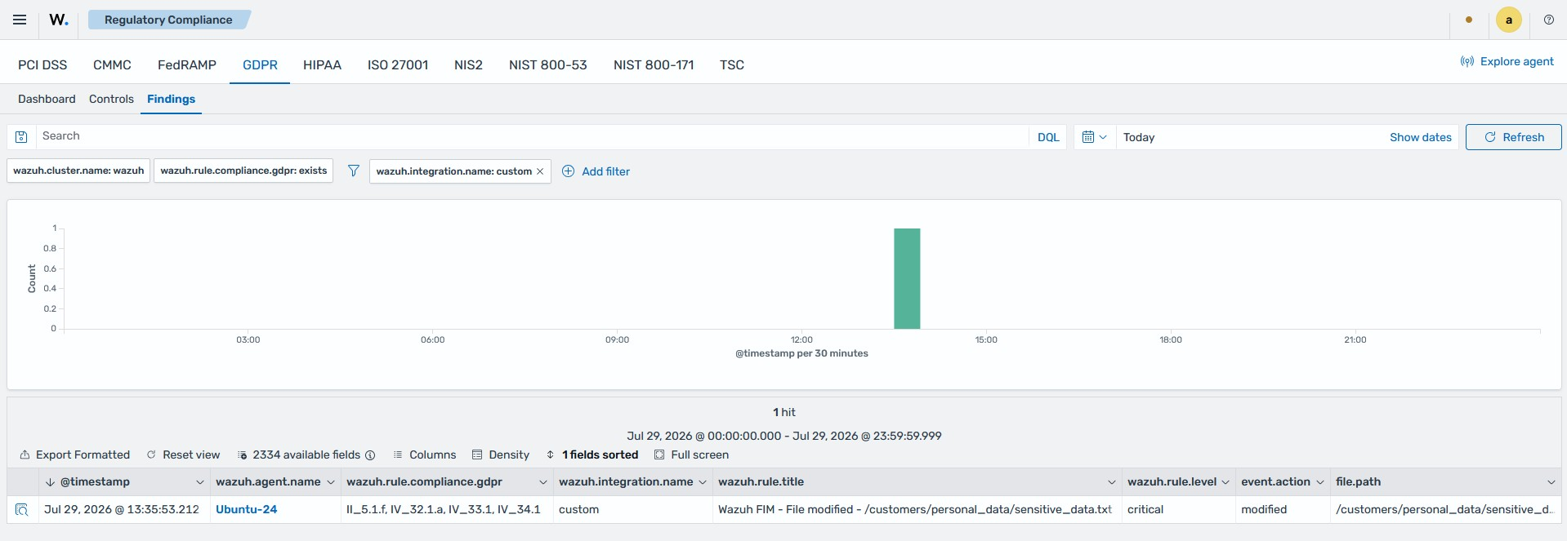Click the Explore agent button
The width and height of the screenshot is (1567, 541).
pyautogui.click(x=1507, y=61)
